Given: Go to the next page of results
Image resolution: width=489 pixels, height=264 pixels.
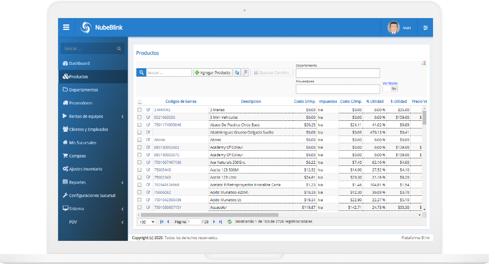Looking at the screenshot, I should click(x=214, y=221).
